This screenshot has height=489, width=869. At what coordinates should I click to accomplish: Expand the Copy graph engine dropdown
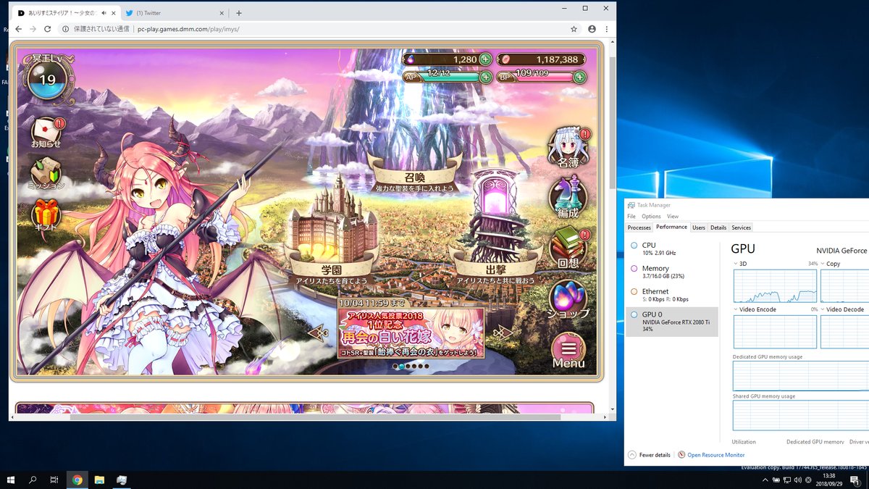(823, 264)
